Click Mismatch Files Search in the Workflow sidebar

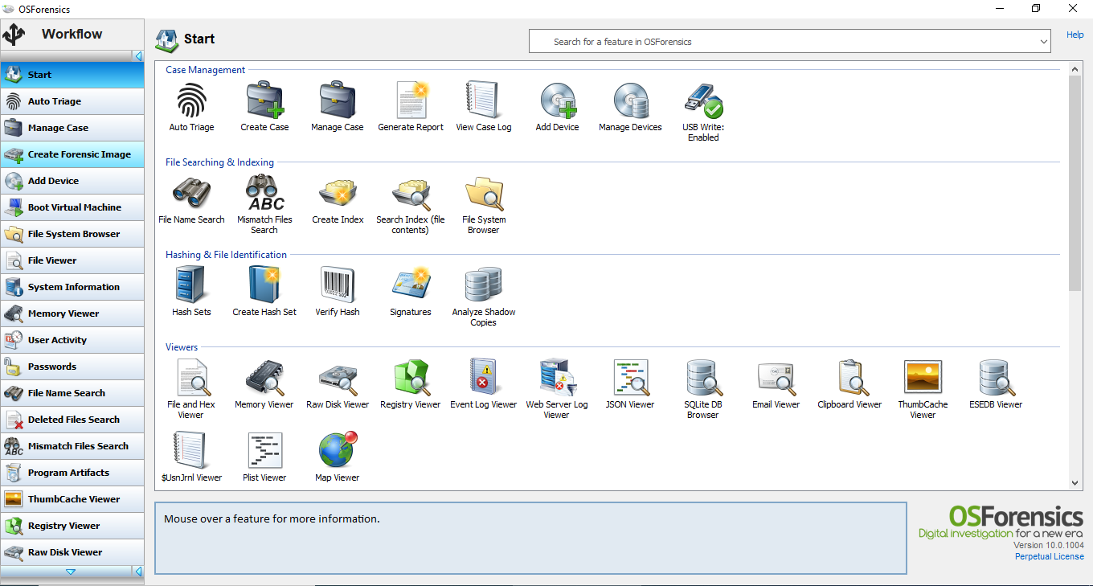(72, 446)
